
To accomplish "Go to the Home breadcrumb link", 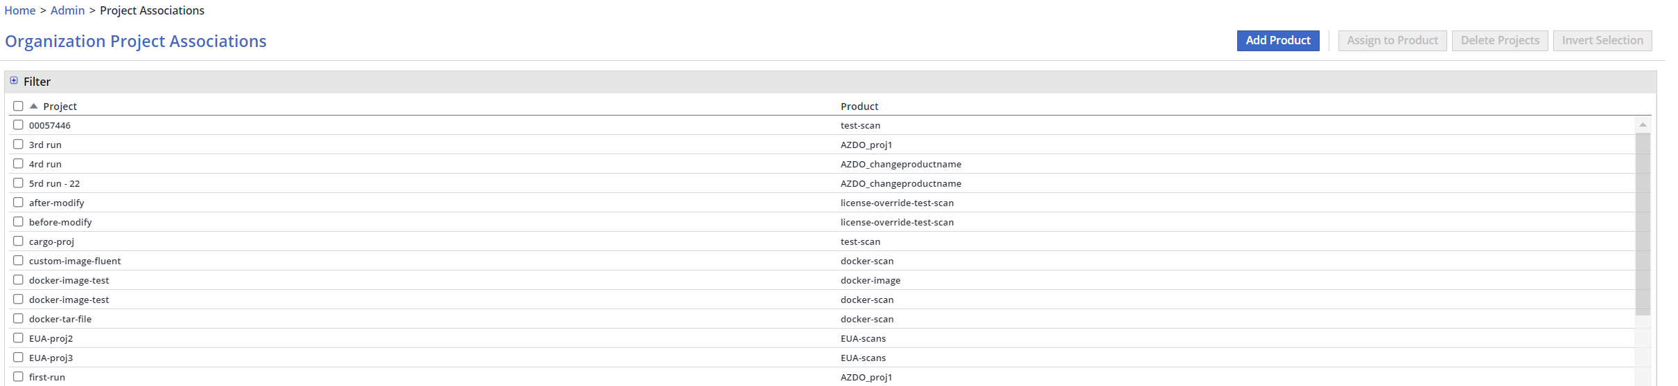I will [x=20, y=10].
